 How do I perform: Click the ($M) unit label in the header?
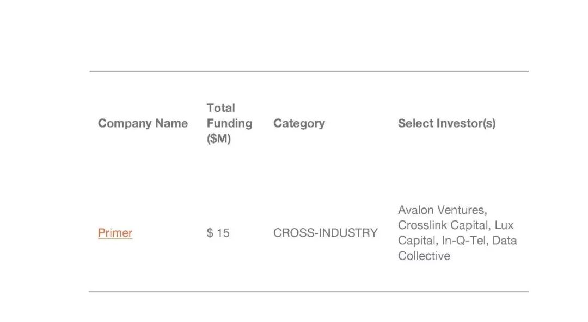tap(219, 139)
